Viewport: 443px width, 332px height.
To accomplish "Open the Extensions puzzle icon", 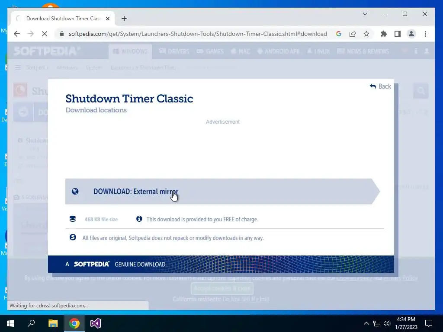I will [x=383, y=34].
